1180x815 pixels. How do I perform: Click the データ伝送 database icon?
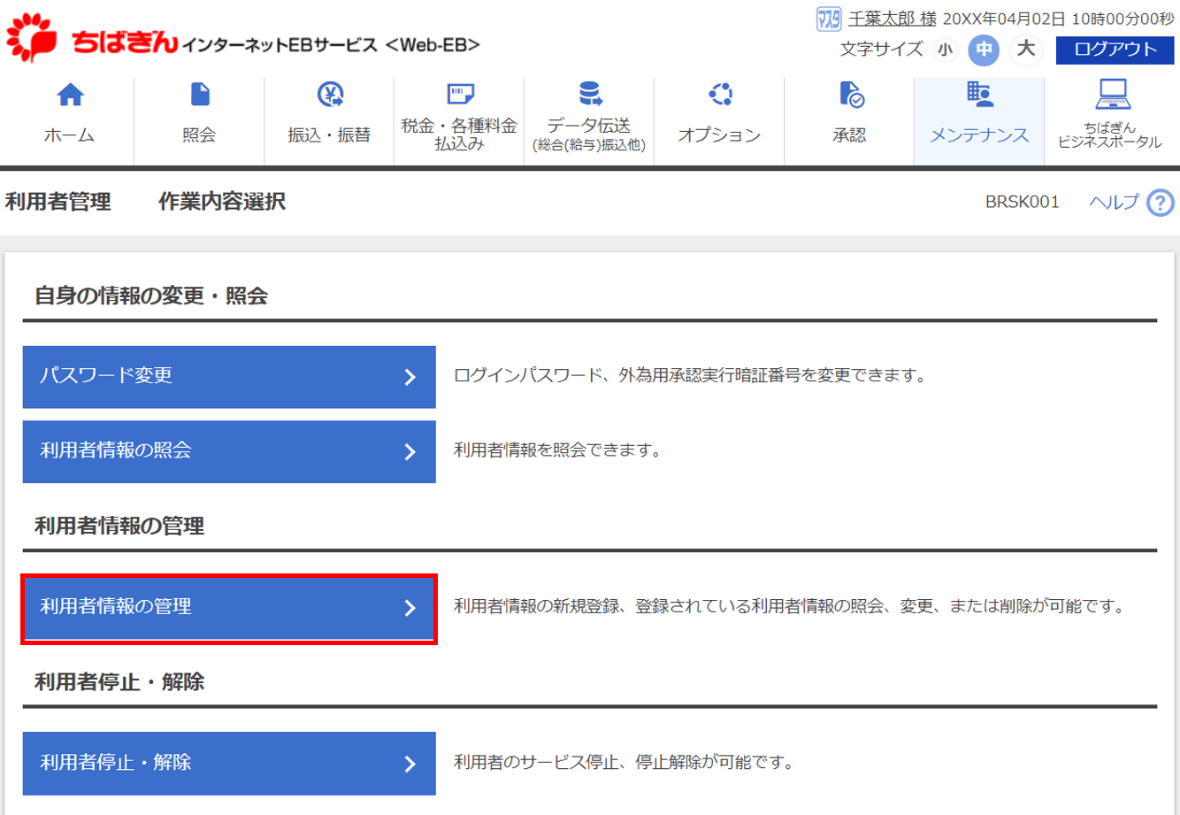590,93
